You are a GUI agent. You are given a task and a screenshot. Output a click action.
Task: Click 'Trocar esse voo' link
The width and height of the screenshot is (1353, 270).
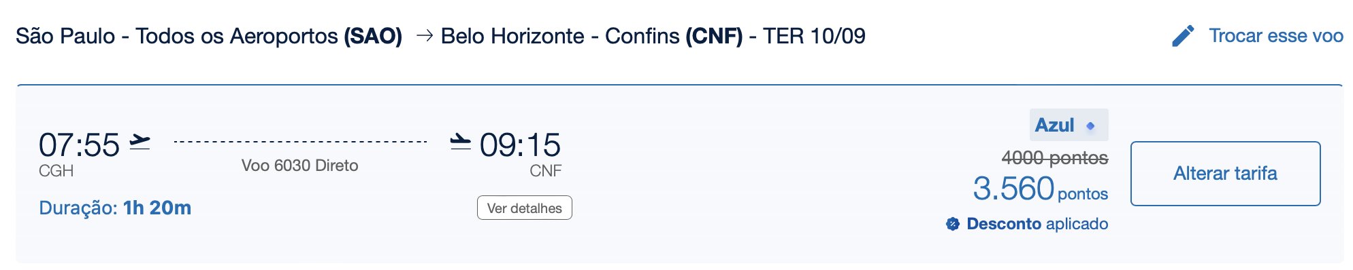1276,36
